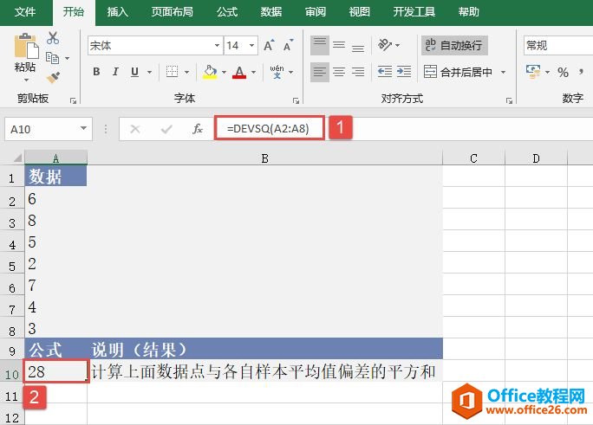Viewport: 593px width, 425px height.
Task: Click the center horizontal align icon
Action: (x=339, y=72)
